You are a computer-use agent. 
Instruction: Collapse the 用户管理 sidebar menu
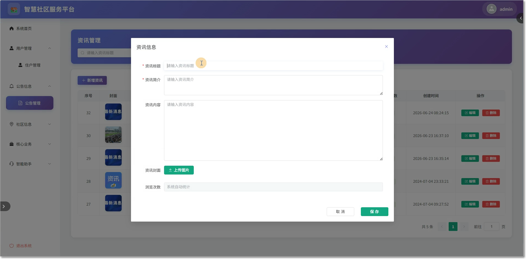tap(30, 48)
